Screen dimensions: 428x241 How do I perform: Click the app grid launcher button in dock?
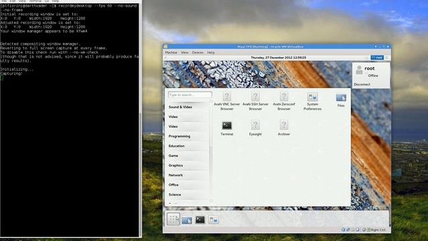coord(173,219)
